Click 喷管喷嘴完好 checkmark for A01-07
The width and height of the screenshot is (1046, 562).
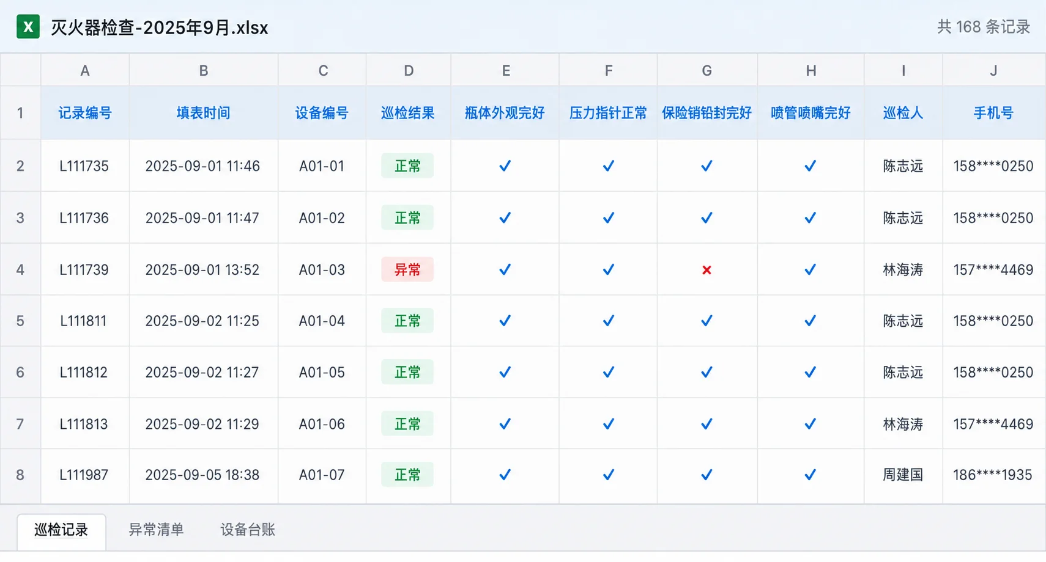(x=810, y=475)
